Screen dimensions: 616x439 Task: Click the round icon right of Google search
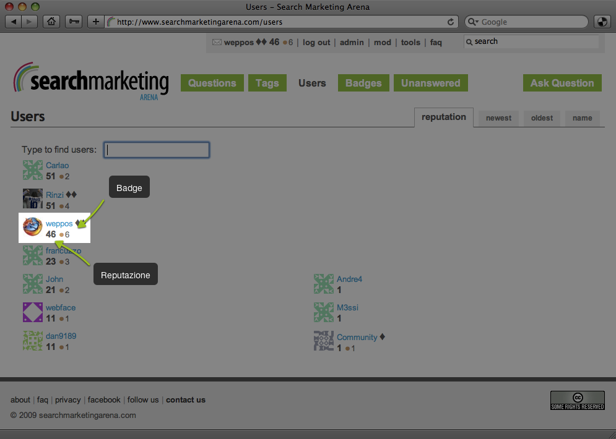point(602,22)
